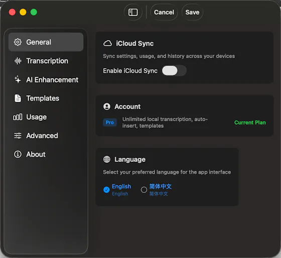The width and height of the screenshot is (281, 258).
Task: Click the General gear icon in sidebar
Action: [18, 42]
